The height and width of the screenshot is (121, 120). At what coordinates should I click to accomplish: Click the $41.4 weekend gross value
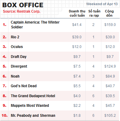77,25
